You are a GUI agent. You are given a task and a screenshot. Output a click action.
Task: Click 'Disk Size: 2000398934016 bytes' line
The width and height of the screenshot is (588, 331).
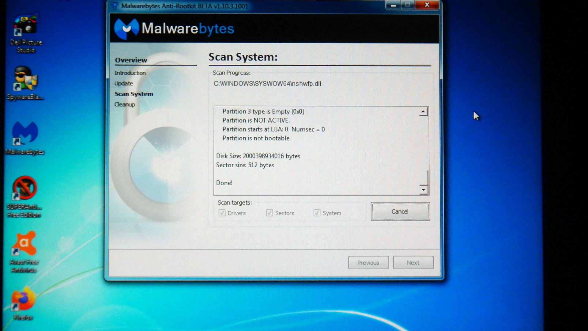click(258, 156)
